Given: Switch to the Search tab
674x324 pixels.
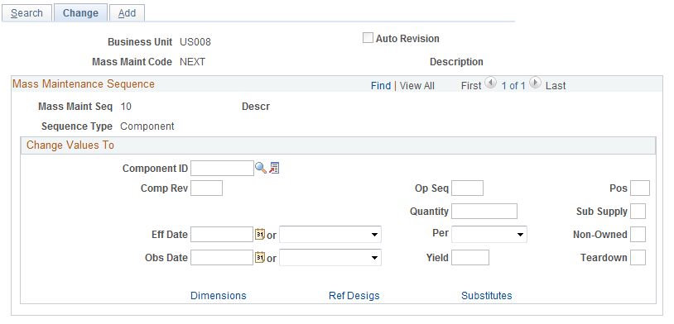Looking at the screenshot, I should click(26, 13).
